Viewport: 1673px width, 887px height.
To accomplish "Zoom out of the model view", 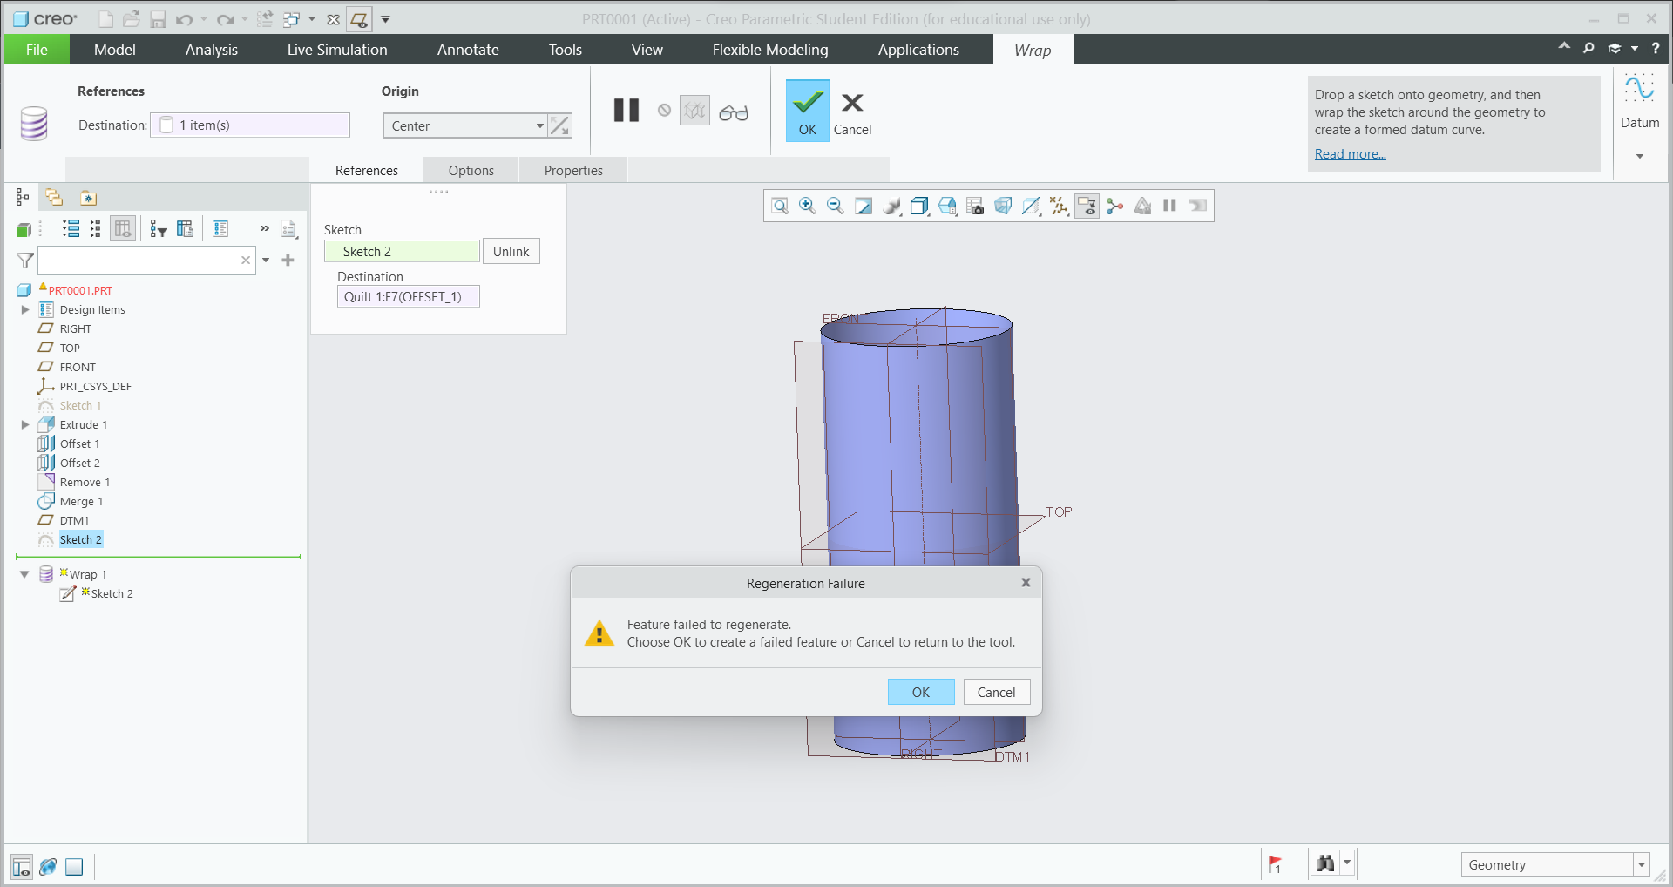I will pyautogui.click(x=834, y=206).
